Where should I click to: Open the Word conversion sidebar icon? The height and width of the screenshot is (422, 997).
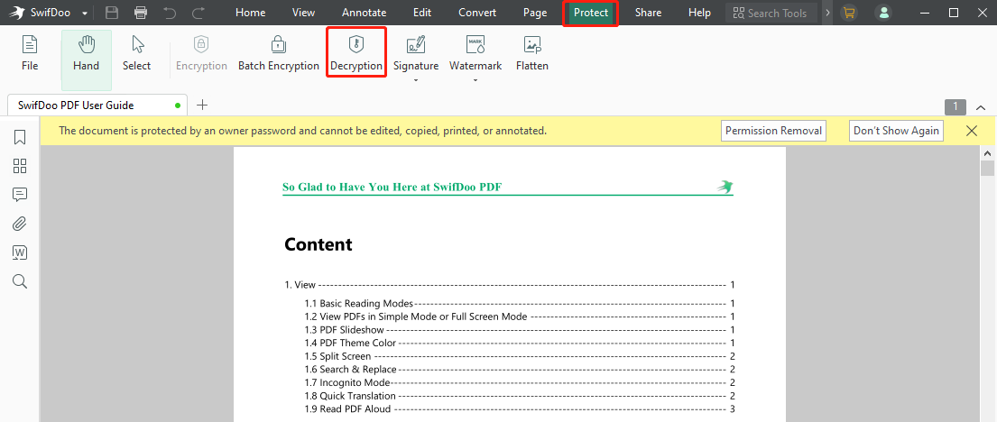[20, 252]
